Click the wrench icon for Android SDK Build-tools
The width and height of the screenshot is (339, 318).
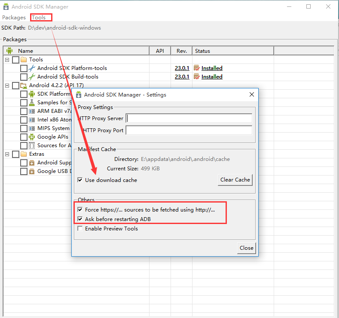click(32, 77)
